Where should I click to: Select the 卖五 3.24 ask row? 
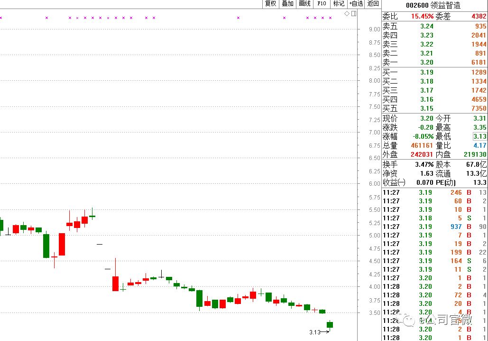(434, 26)
